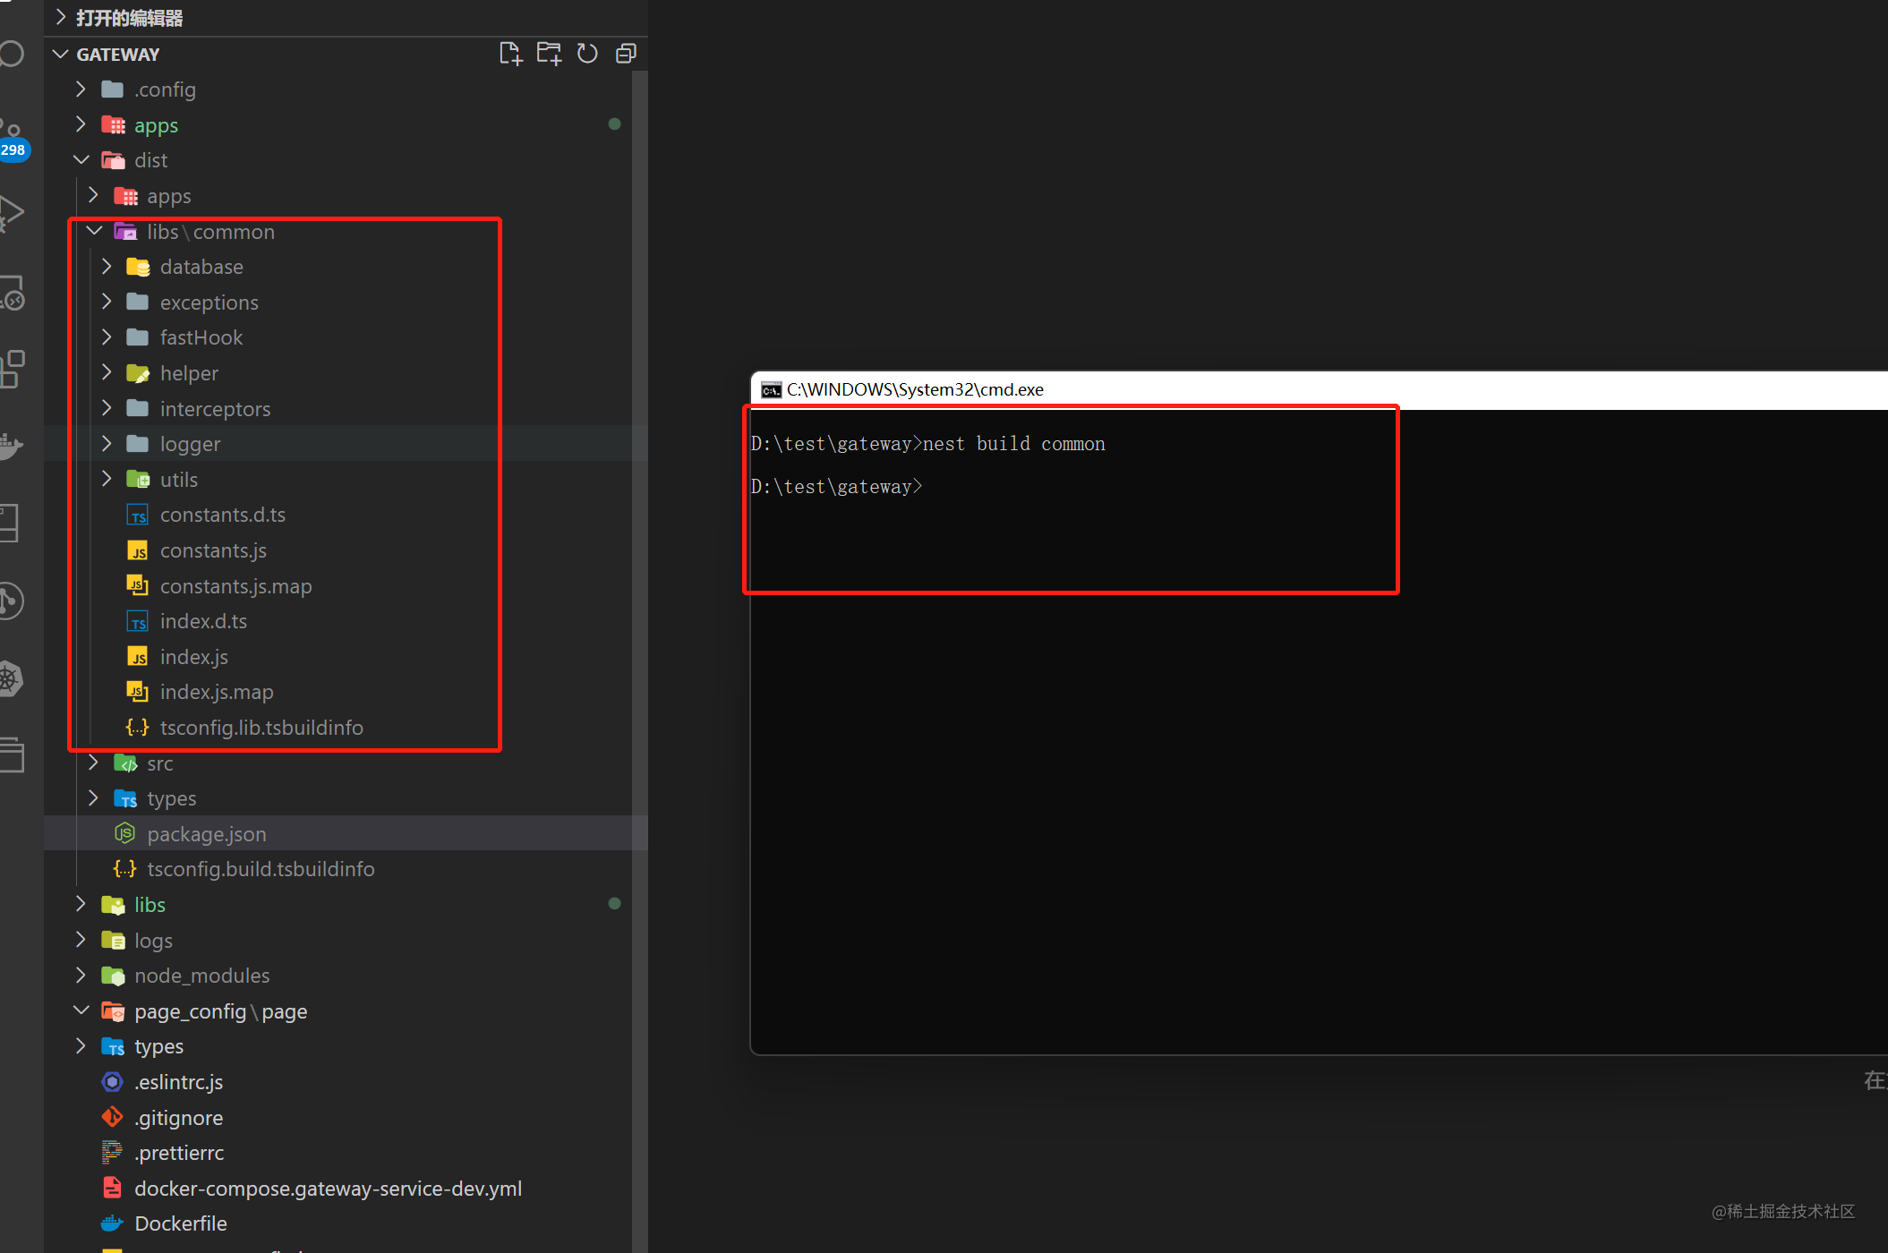Open the Dockerfile
The image size is (1888, 1253).
point(181,1223)
